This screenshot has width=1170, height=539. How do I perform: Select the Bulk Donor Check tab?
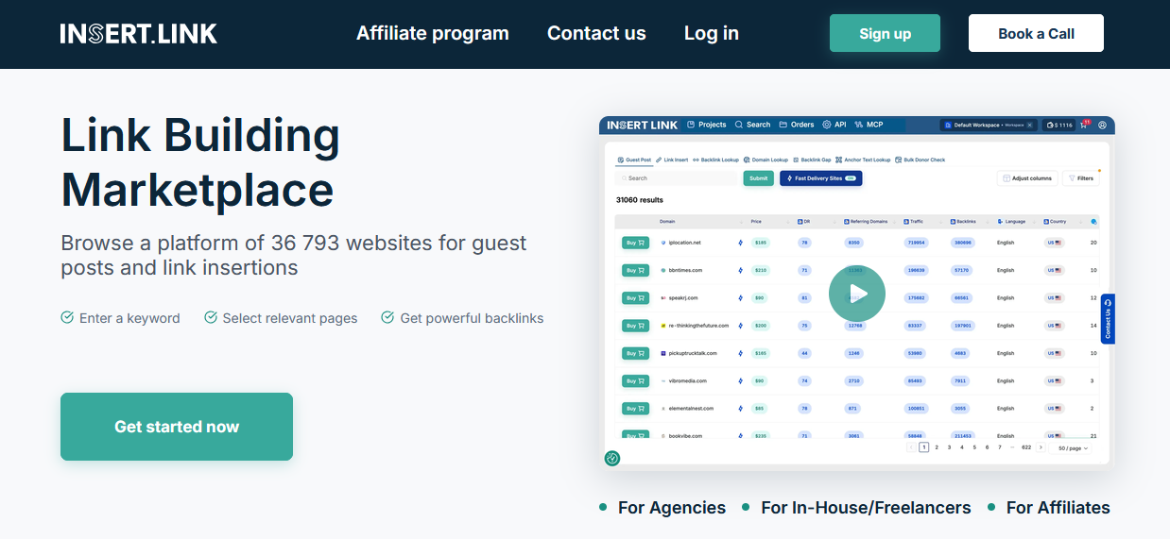click(x=921, y=160)
